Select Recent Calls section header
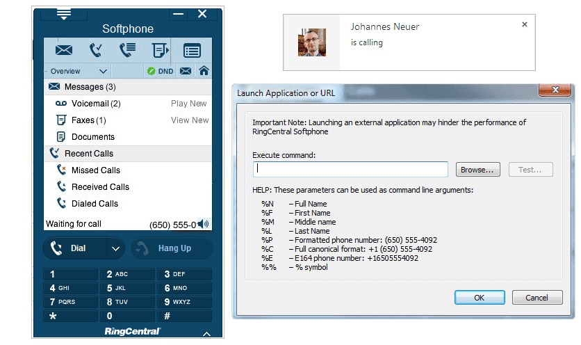The width and height of the screenshot is (581, 345). pos(128,154)
